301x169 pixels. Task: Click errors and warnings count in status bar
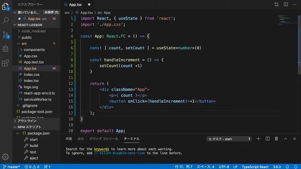click(32, 167)
